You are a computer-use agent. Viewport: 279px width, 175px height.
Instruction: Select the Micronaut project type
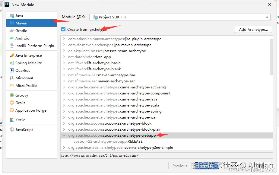click(x=32, y=78)
